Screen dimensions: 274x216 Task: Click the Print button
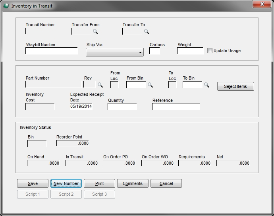pyautogui.click(x=99, y=183)
